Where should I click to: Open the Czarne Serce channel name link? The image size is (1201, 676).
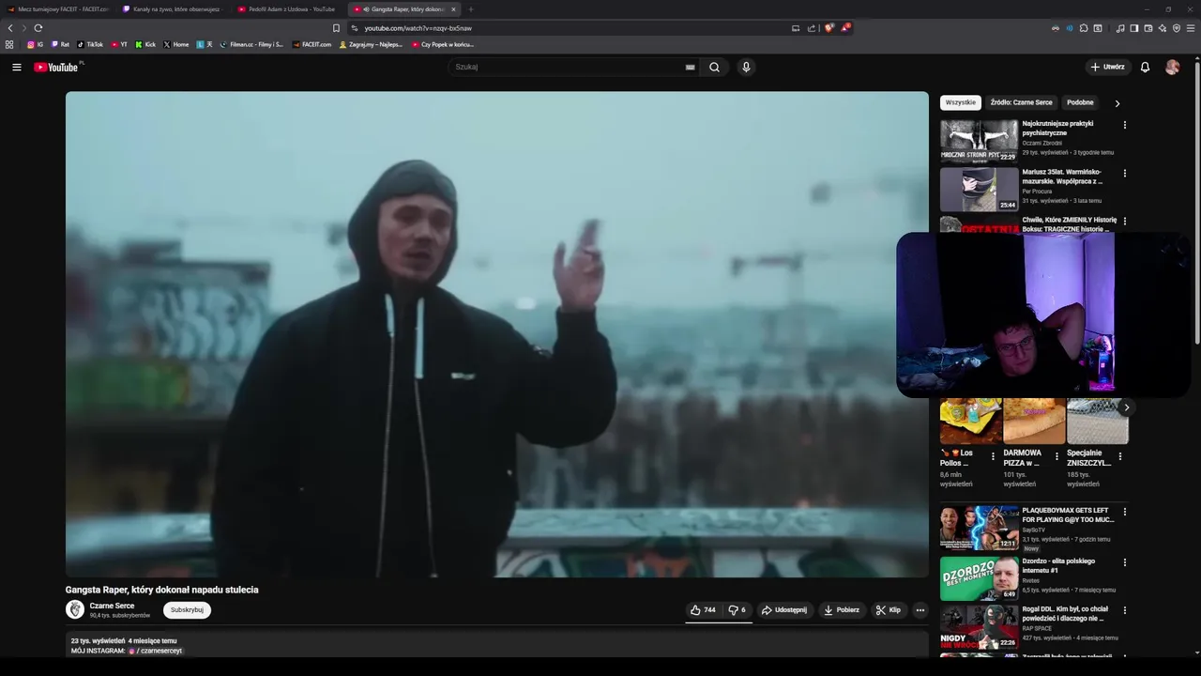coord(112,606)
